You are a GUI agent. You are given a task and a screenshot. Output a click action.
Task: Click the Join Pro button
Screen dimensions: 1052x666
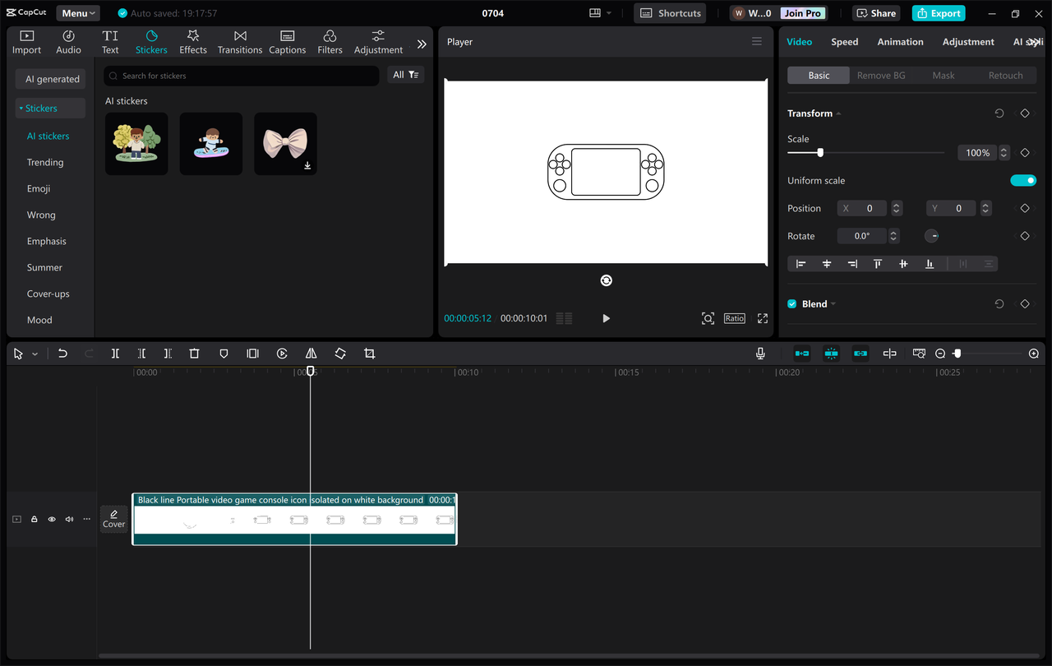802,13
